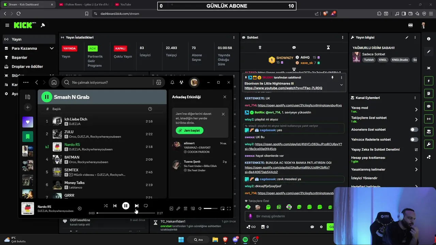This screenshot has width=436, height=245.
Task: Enter Spotify full screen mode
Action: tap(229, 209)
